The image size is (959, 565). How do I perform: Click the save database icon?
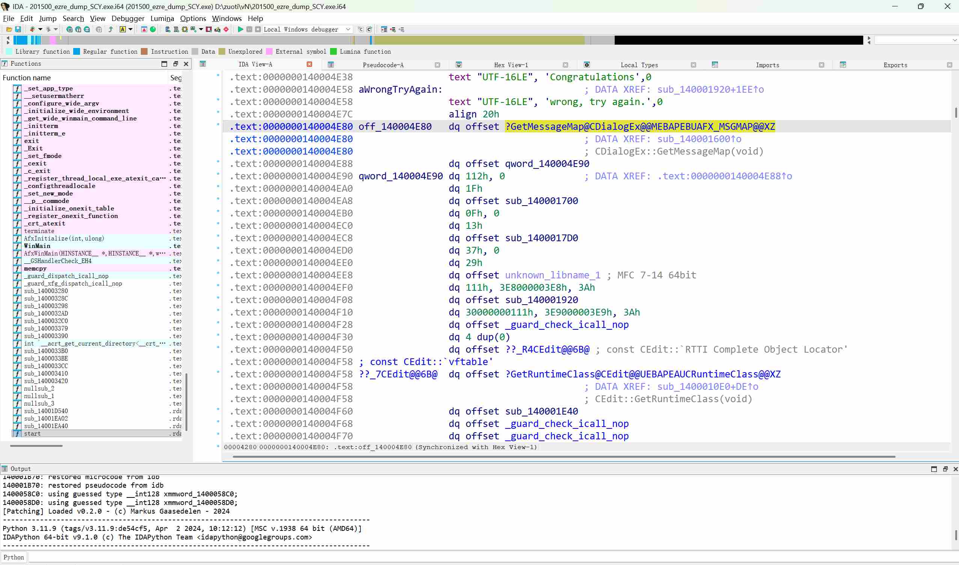coord(18,29)
